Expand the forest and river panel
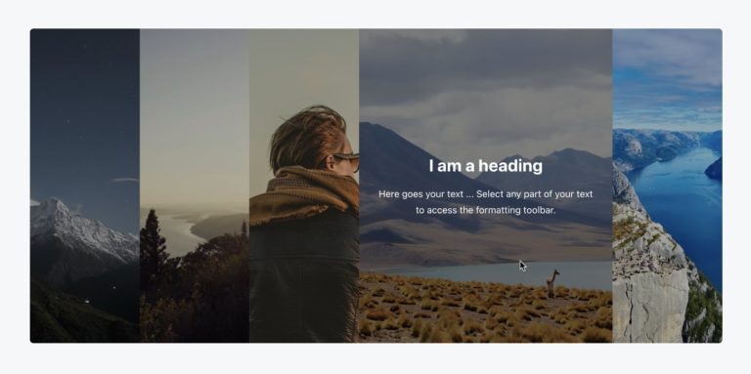 tap(195, 186)
